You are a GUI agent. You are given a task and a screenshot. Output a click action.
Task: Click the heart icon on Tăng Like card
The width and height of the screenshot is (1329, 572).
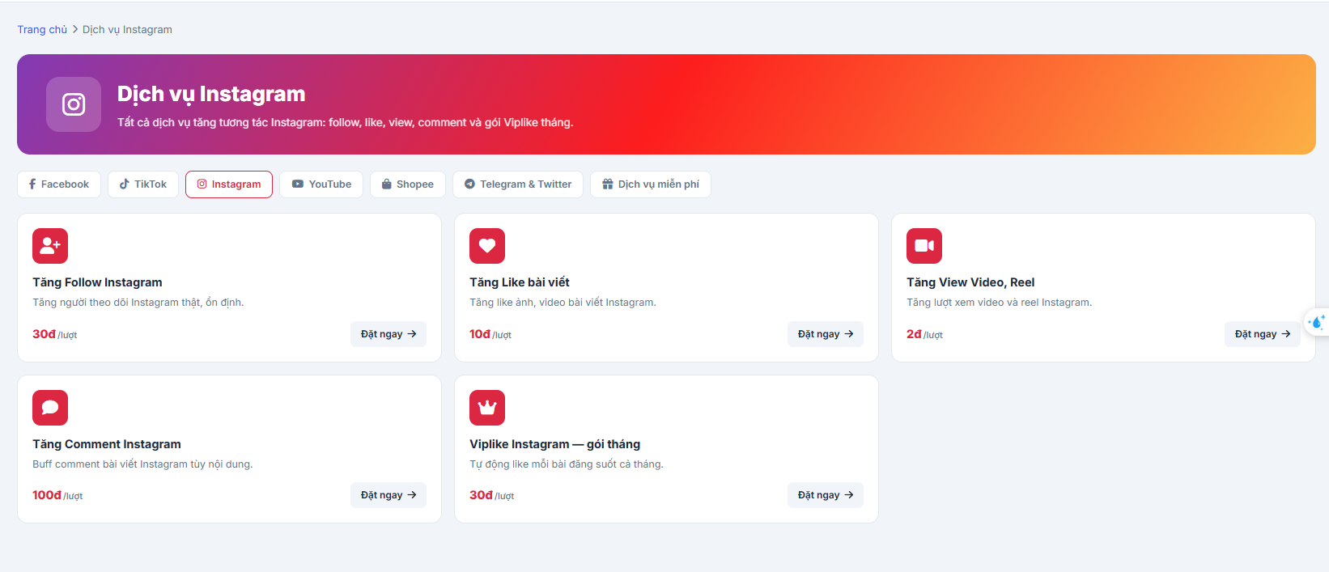click(487, 246)
